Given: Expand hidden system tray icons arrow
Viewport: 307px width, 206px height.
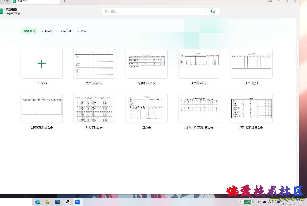Looking at the screenshot, I should (x=255, y=202).
